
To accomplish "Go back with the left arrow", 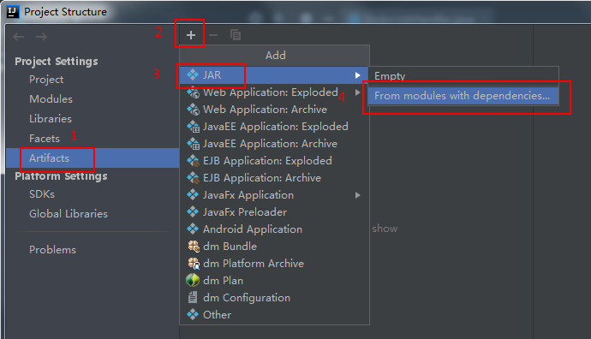I will pos(19,37).
